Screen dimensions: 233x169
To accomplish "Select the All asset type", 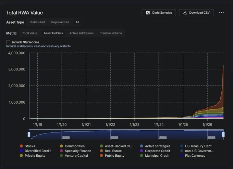I will 77,22.
